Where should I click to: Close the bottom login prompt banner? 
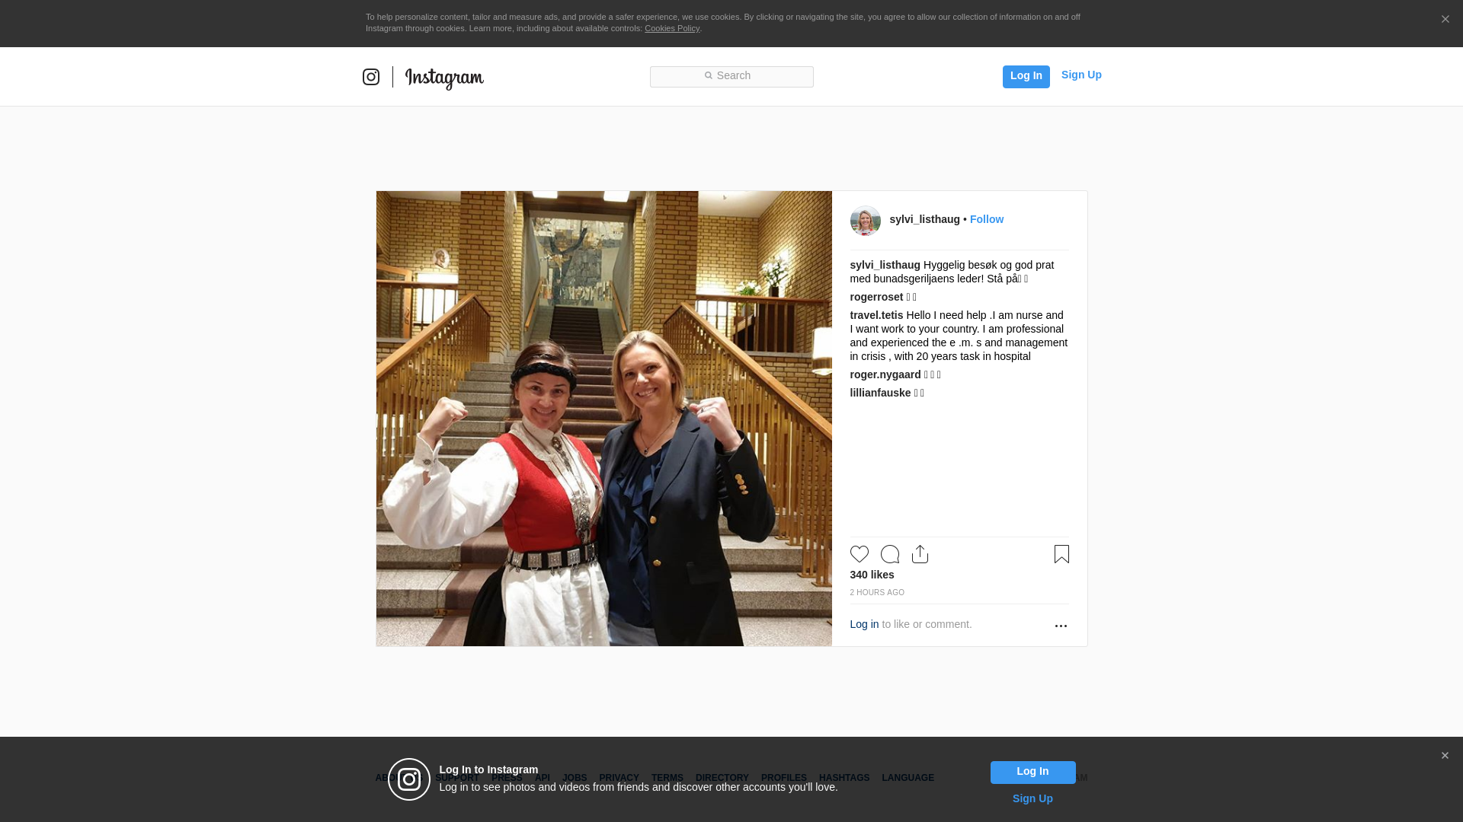1445,756
